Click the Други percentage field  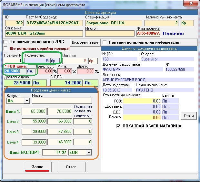click(85, 71)
